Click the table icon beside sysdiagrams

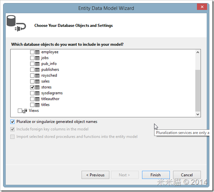(37, 93)
